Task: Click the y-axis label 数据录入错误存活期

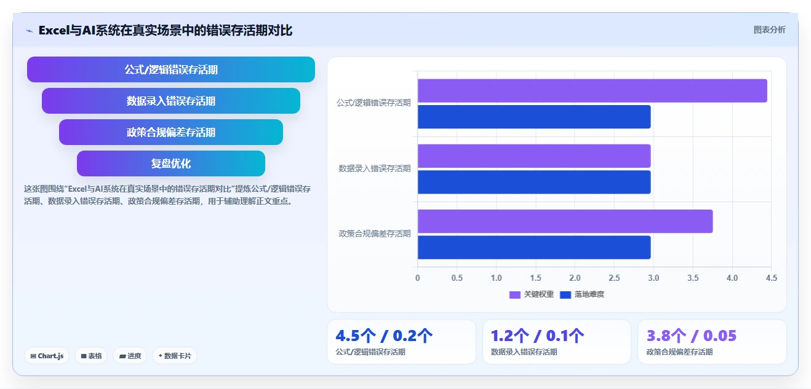Action: point(375,168)
